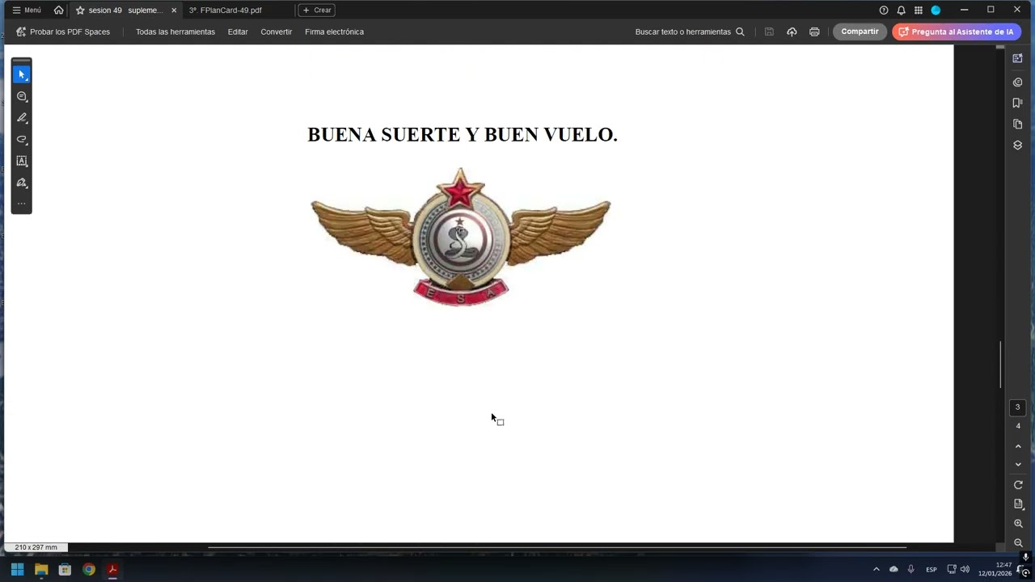1035x582 pixels.
Task: Select the arrow selection tool
Action: pos(22,74)
